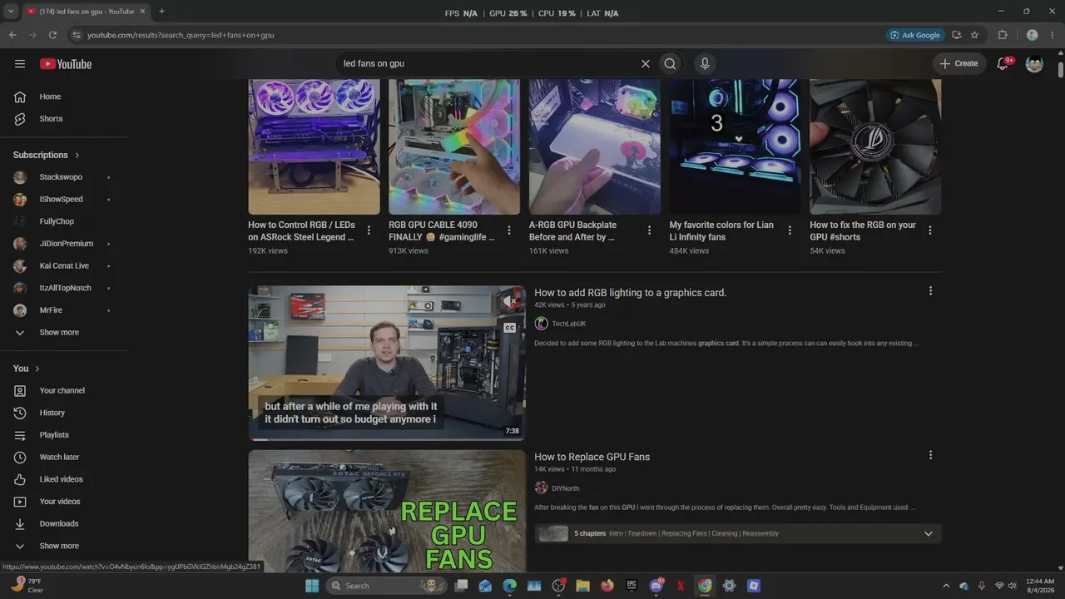Open TechLabUK channel link
Viewport: 1065px width, 599px height.
(x=569, y=324)
